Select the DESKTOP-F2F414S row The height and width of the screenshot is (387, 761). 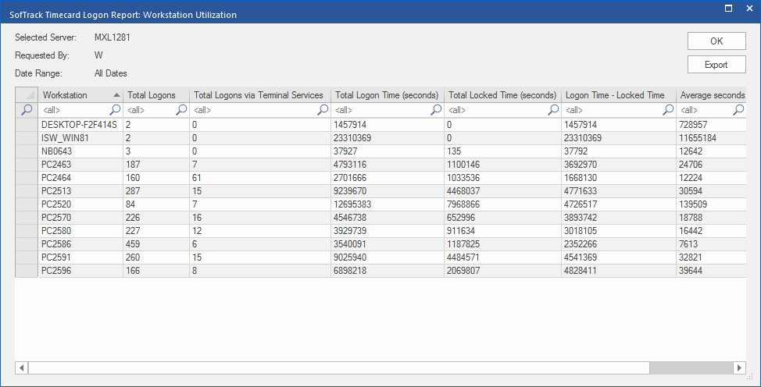[x=79, y=124]
